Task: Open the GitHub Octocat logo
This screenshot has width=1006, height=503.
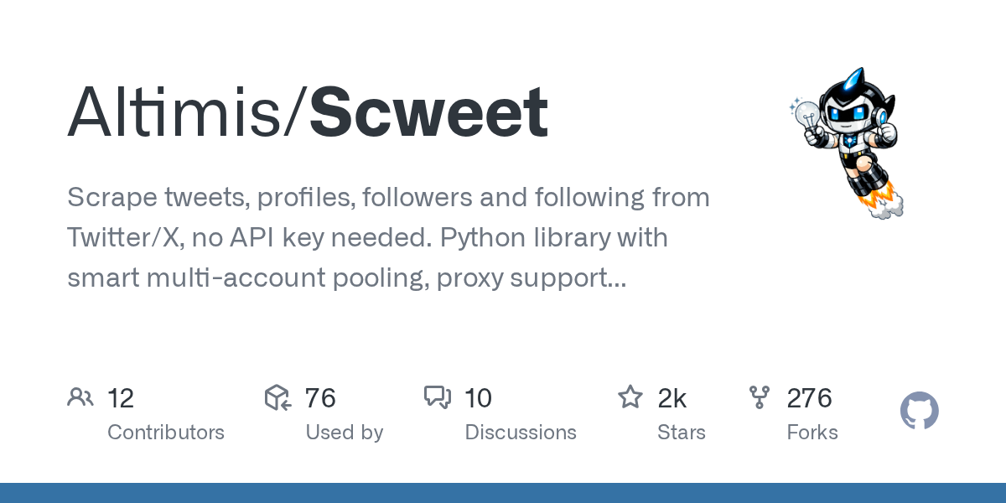Action: (920, 412)
